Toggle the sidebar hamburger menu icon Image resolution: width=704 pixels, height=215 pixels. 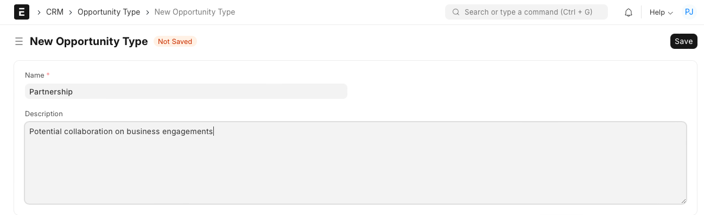click(19, 41)
